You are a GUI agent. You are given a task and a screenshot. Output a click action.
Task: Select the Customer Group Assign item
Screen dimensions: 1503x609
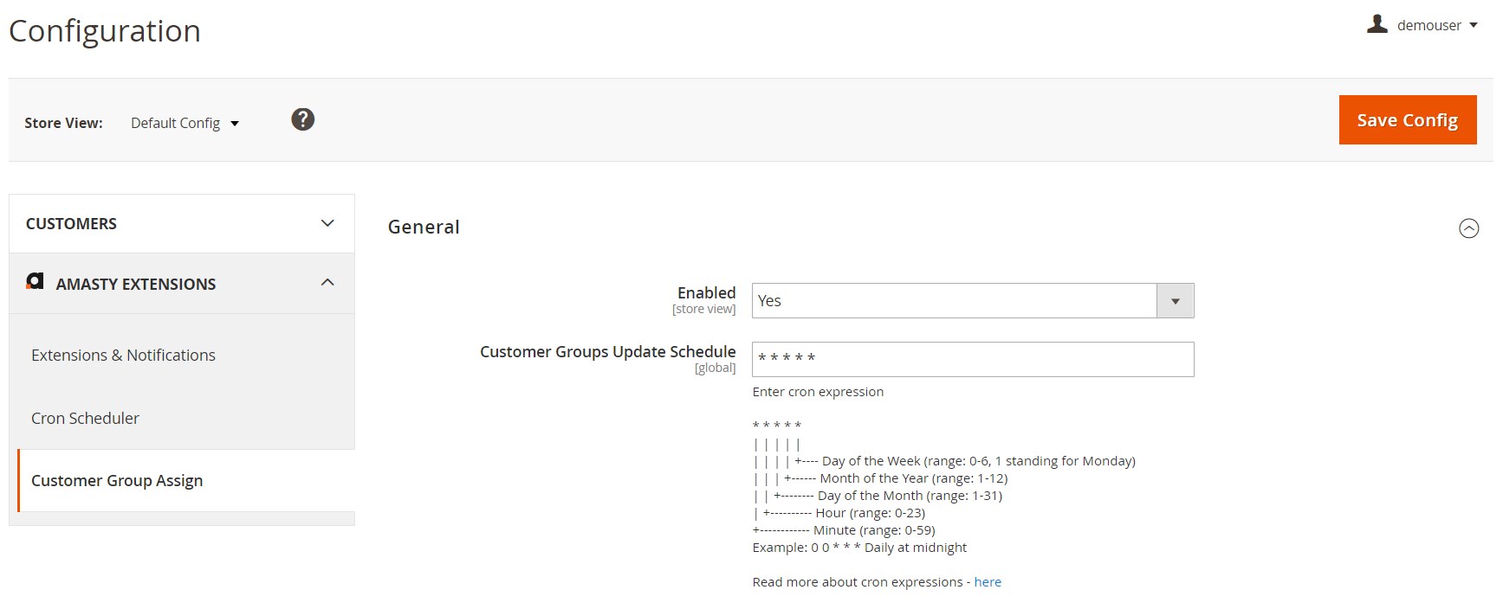tap(117, 480)
